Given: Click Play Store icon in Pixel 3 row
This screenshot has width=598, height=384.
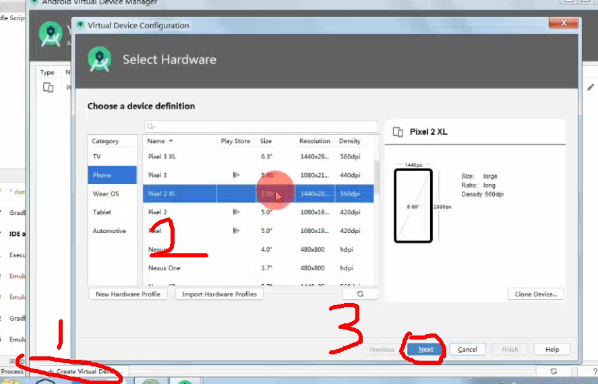Looking at the screenshot, I should pos(236,175).
